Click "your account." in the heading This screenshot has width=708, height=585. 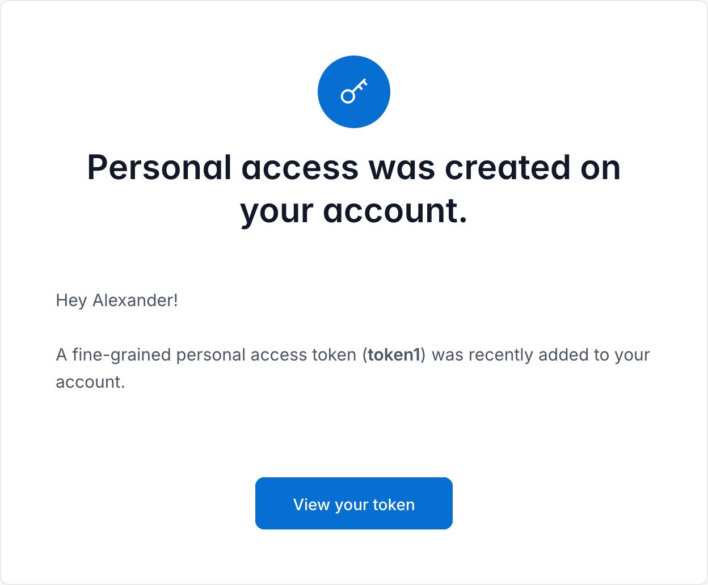click(x=353, y=211)
